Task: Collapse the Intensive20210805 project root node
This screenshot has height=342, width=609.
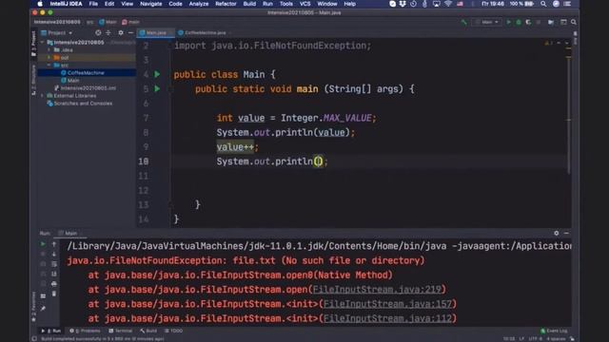Action: 42,42
